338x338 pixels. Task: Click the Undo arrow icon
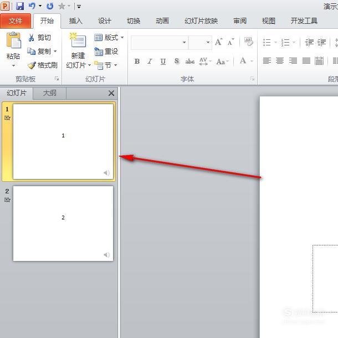[32, 6]
